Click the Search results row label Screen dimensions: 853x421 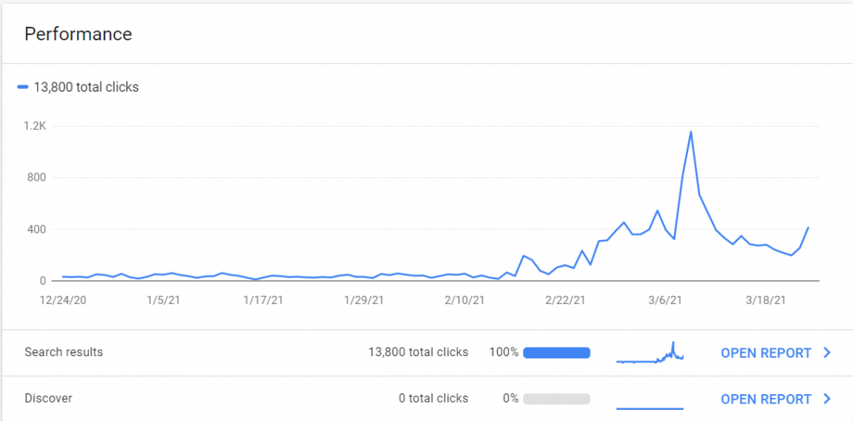pyautogui.click(x=63, y=352)
